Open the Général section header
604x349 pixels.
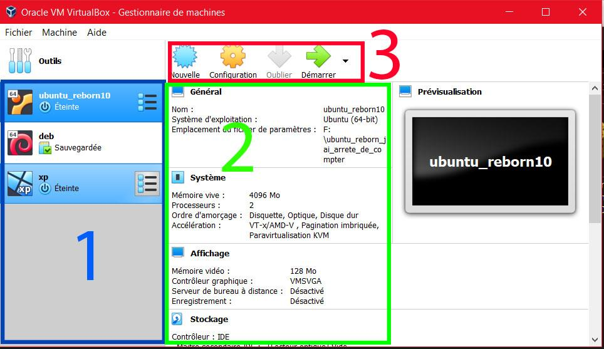pos(206,91)
